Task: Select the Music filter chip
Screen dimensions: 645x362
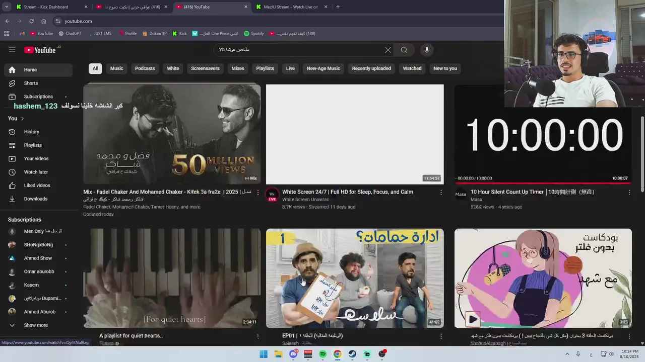Action: point(116,68)
